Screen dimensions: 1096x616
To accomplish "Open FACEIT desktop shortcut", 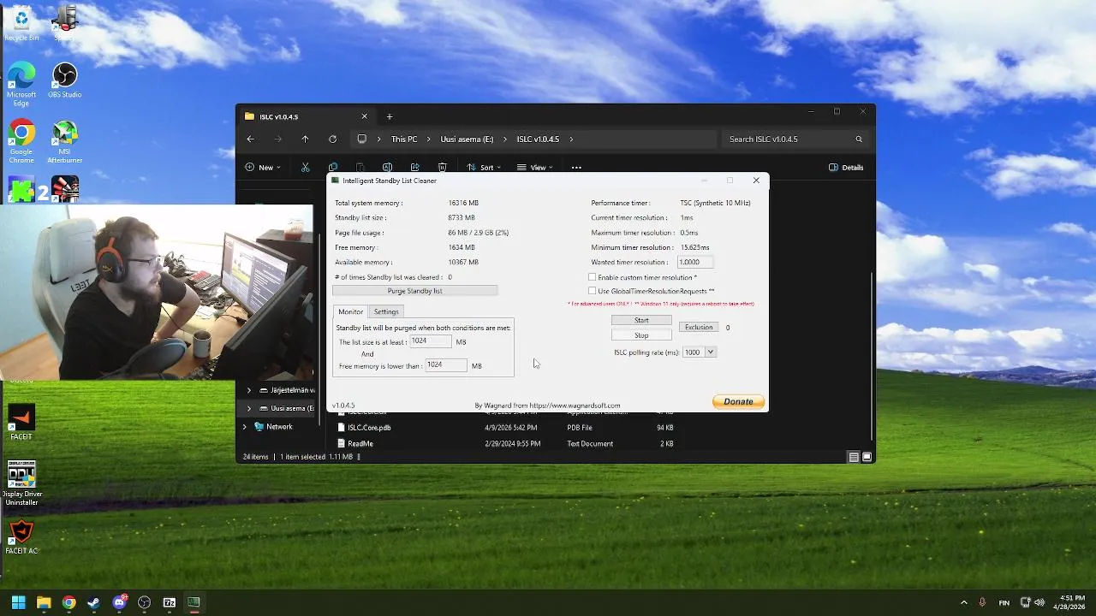I will coord(21,423).
